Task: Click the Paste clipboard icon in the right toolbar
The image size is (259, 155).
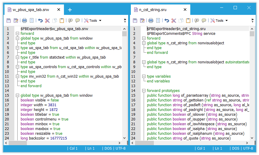Action: pyautogui.click(x=188, y=21)
